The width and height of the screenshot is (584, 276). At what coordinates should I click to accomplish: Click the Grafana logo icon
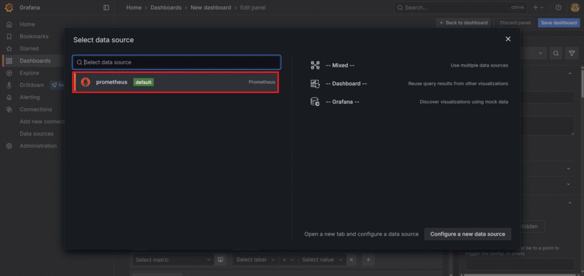[x=9, y=7]
